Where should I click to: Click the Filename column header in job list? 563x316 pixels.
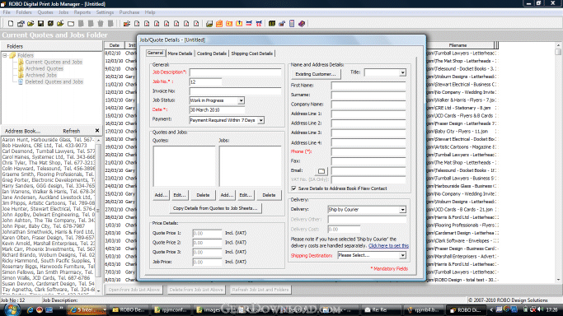click(x=458, y=45)
